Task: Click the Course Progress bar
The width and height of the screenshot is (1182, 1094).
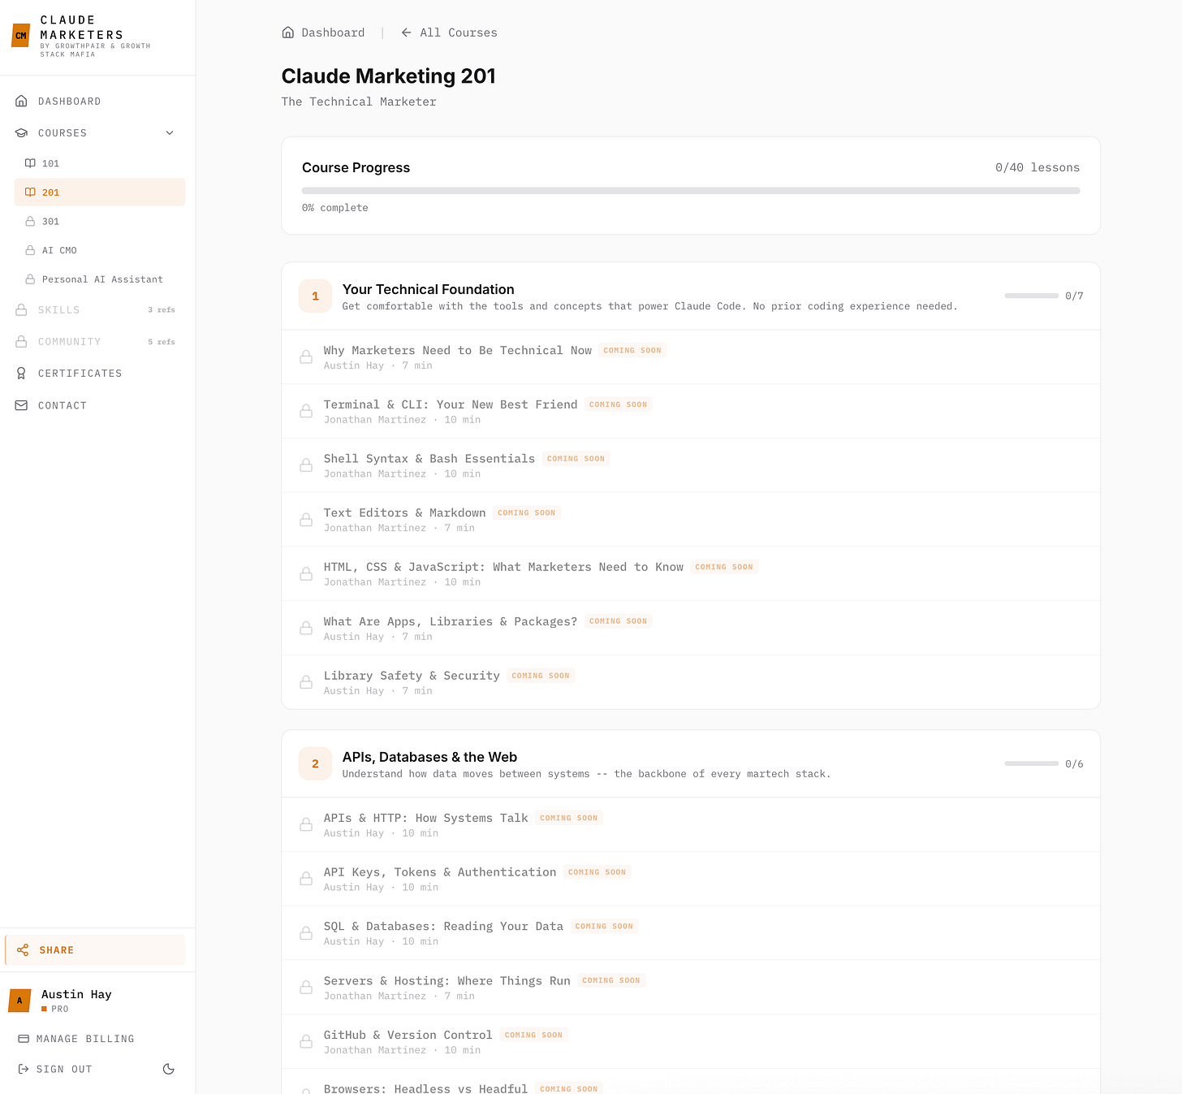Action: (x=691, y=191)
